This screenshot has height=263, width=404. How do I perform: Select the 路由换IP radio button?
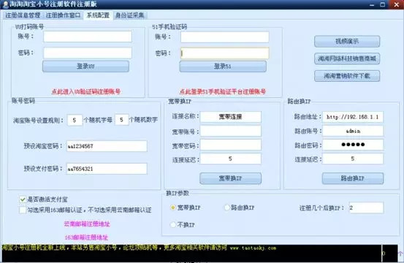(x=226, y=207)
